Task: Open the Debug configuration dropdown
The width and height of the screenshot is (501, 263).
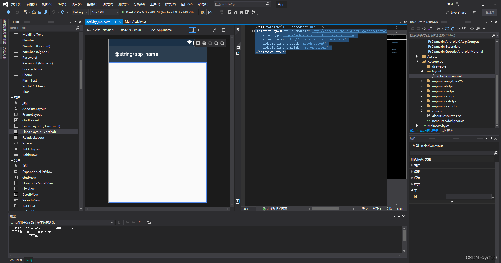Action: click(80, 12)
